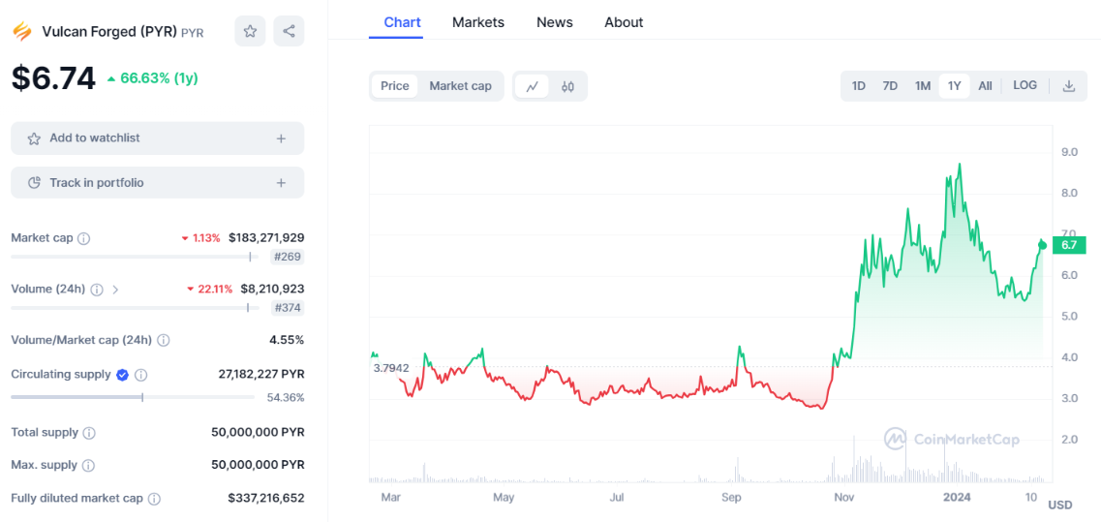Toggle chart to Market cap
The image size is (1101, 522).
click(x=460, y=86)
